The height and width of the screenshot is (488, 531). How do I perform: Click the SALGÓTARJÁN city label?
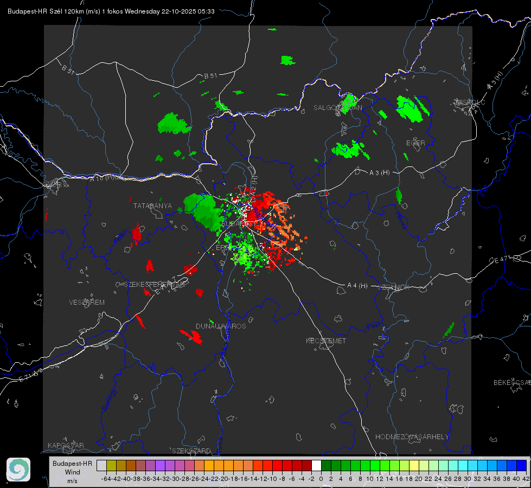(x=337, y=108)
